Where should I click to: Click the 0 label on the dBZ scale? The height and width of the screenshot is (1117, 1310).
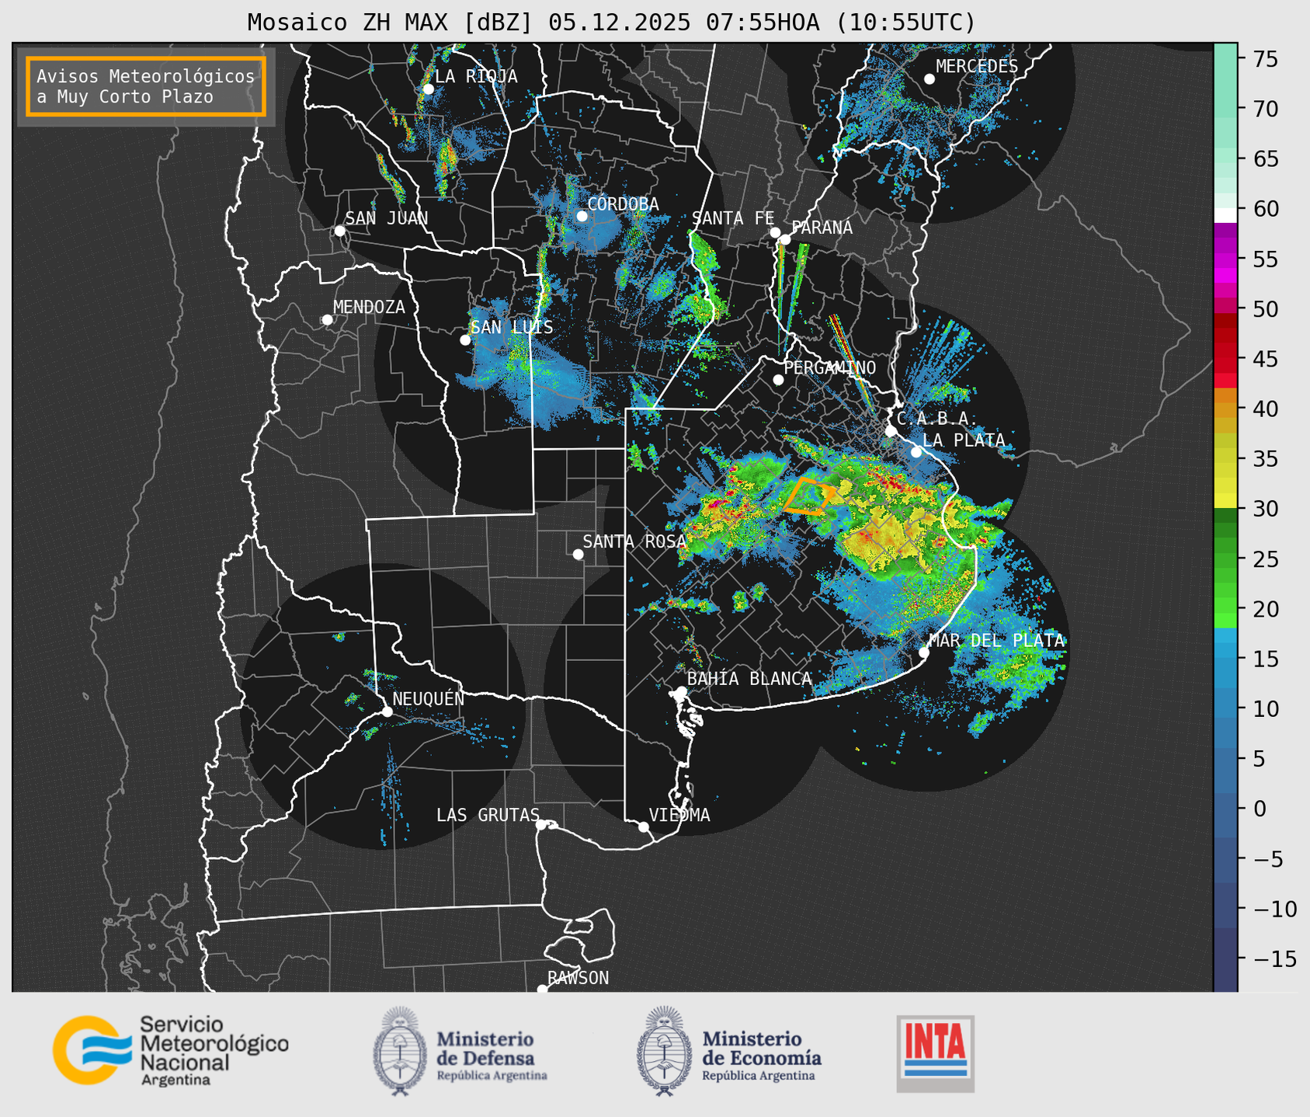point(1259,809)
